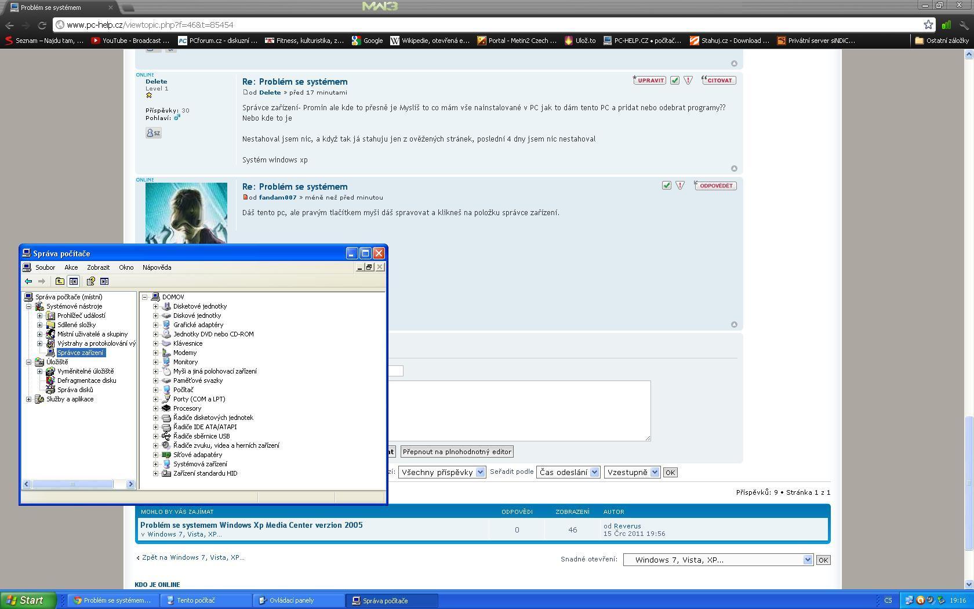Click the Defragmentace disku icon

tap(50, 380)
